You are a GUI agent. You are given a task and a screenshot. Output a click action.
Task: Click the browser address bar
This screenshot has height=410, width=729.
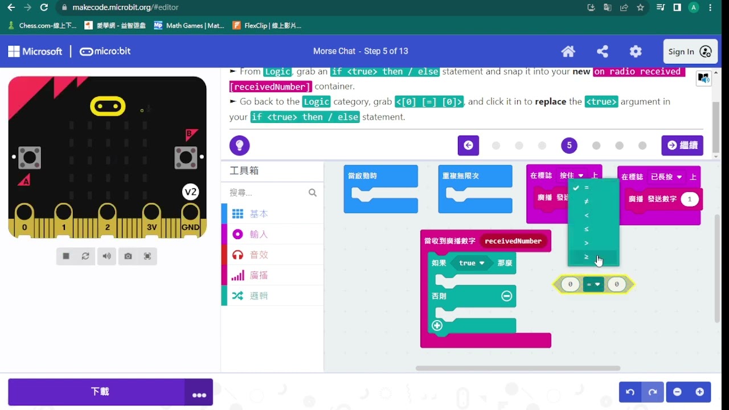coord(322,7)
